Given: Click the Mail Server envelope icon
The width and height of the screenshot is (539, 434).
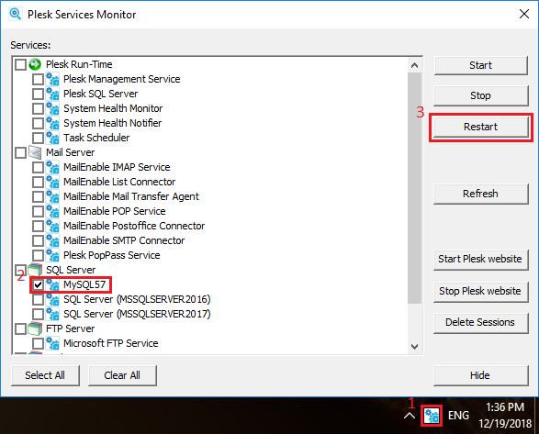Looking at the screenshot, I should [x=35, y=152].
